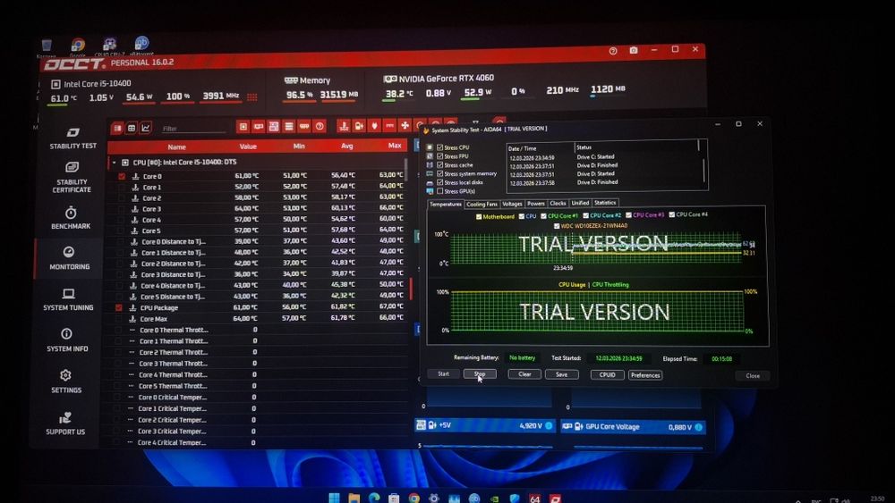This screenshot has width=895, height=503.
Task: Click the GPU card filter icon in OCCT toolbar
Action: coord(259,127)
